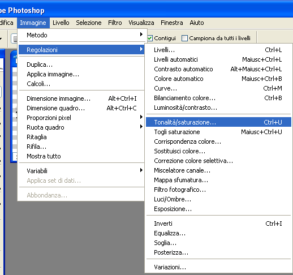Select Luminosità/contrasto menu entry

(x=218, y=108)
